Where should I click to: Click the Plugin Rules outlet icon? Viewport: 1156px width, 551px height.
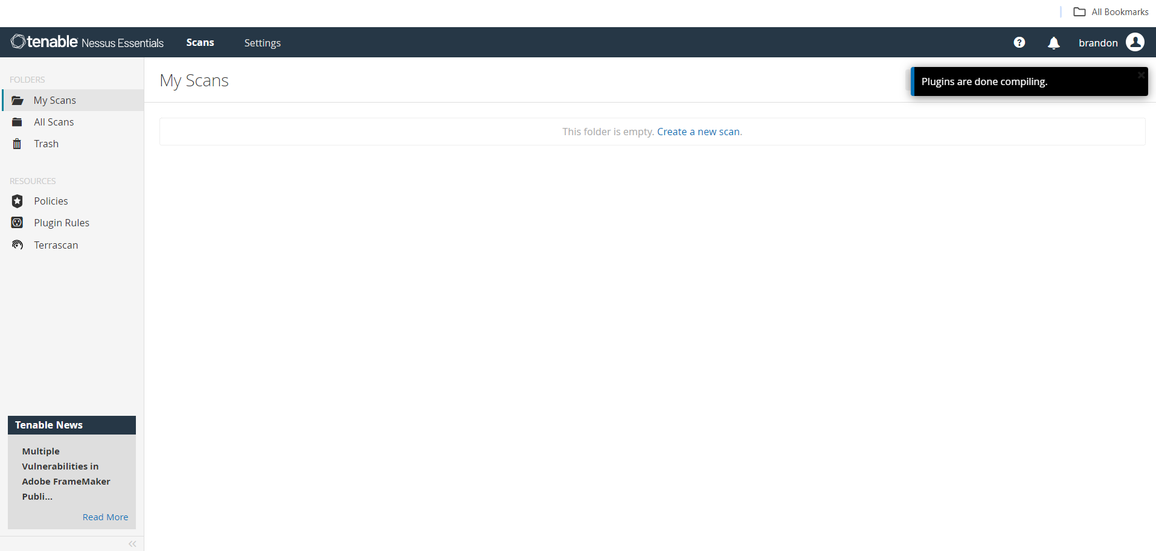17,223
